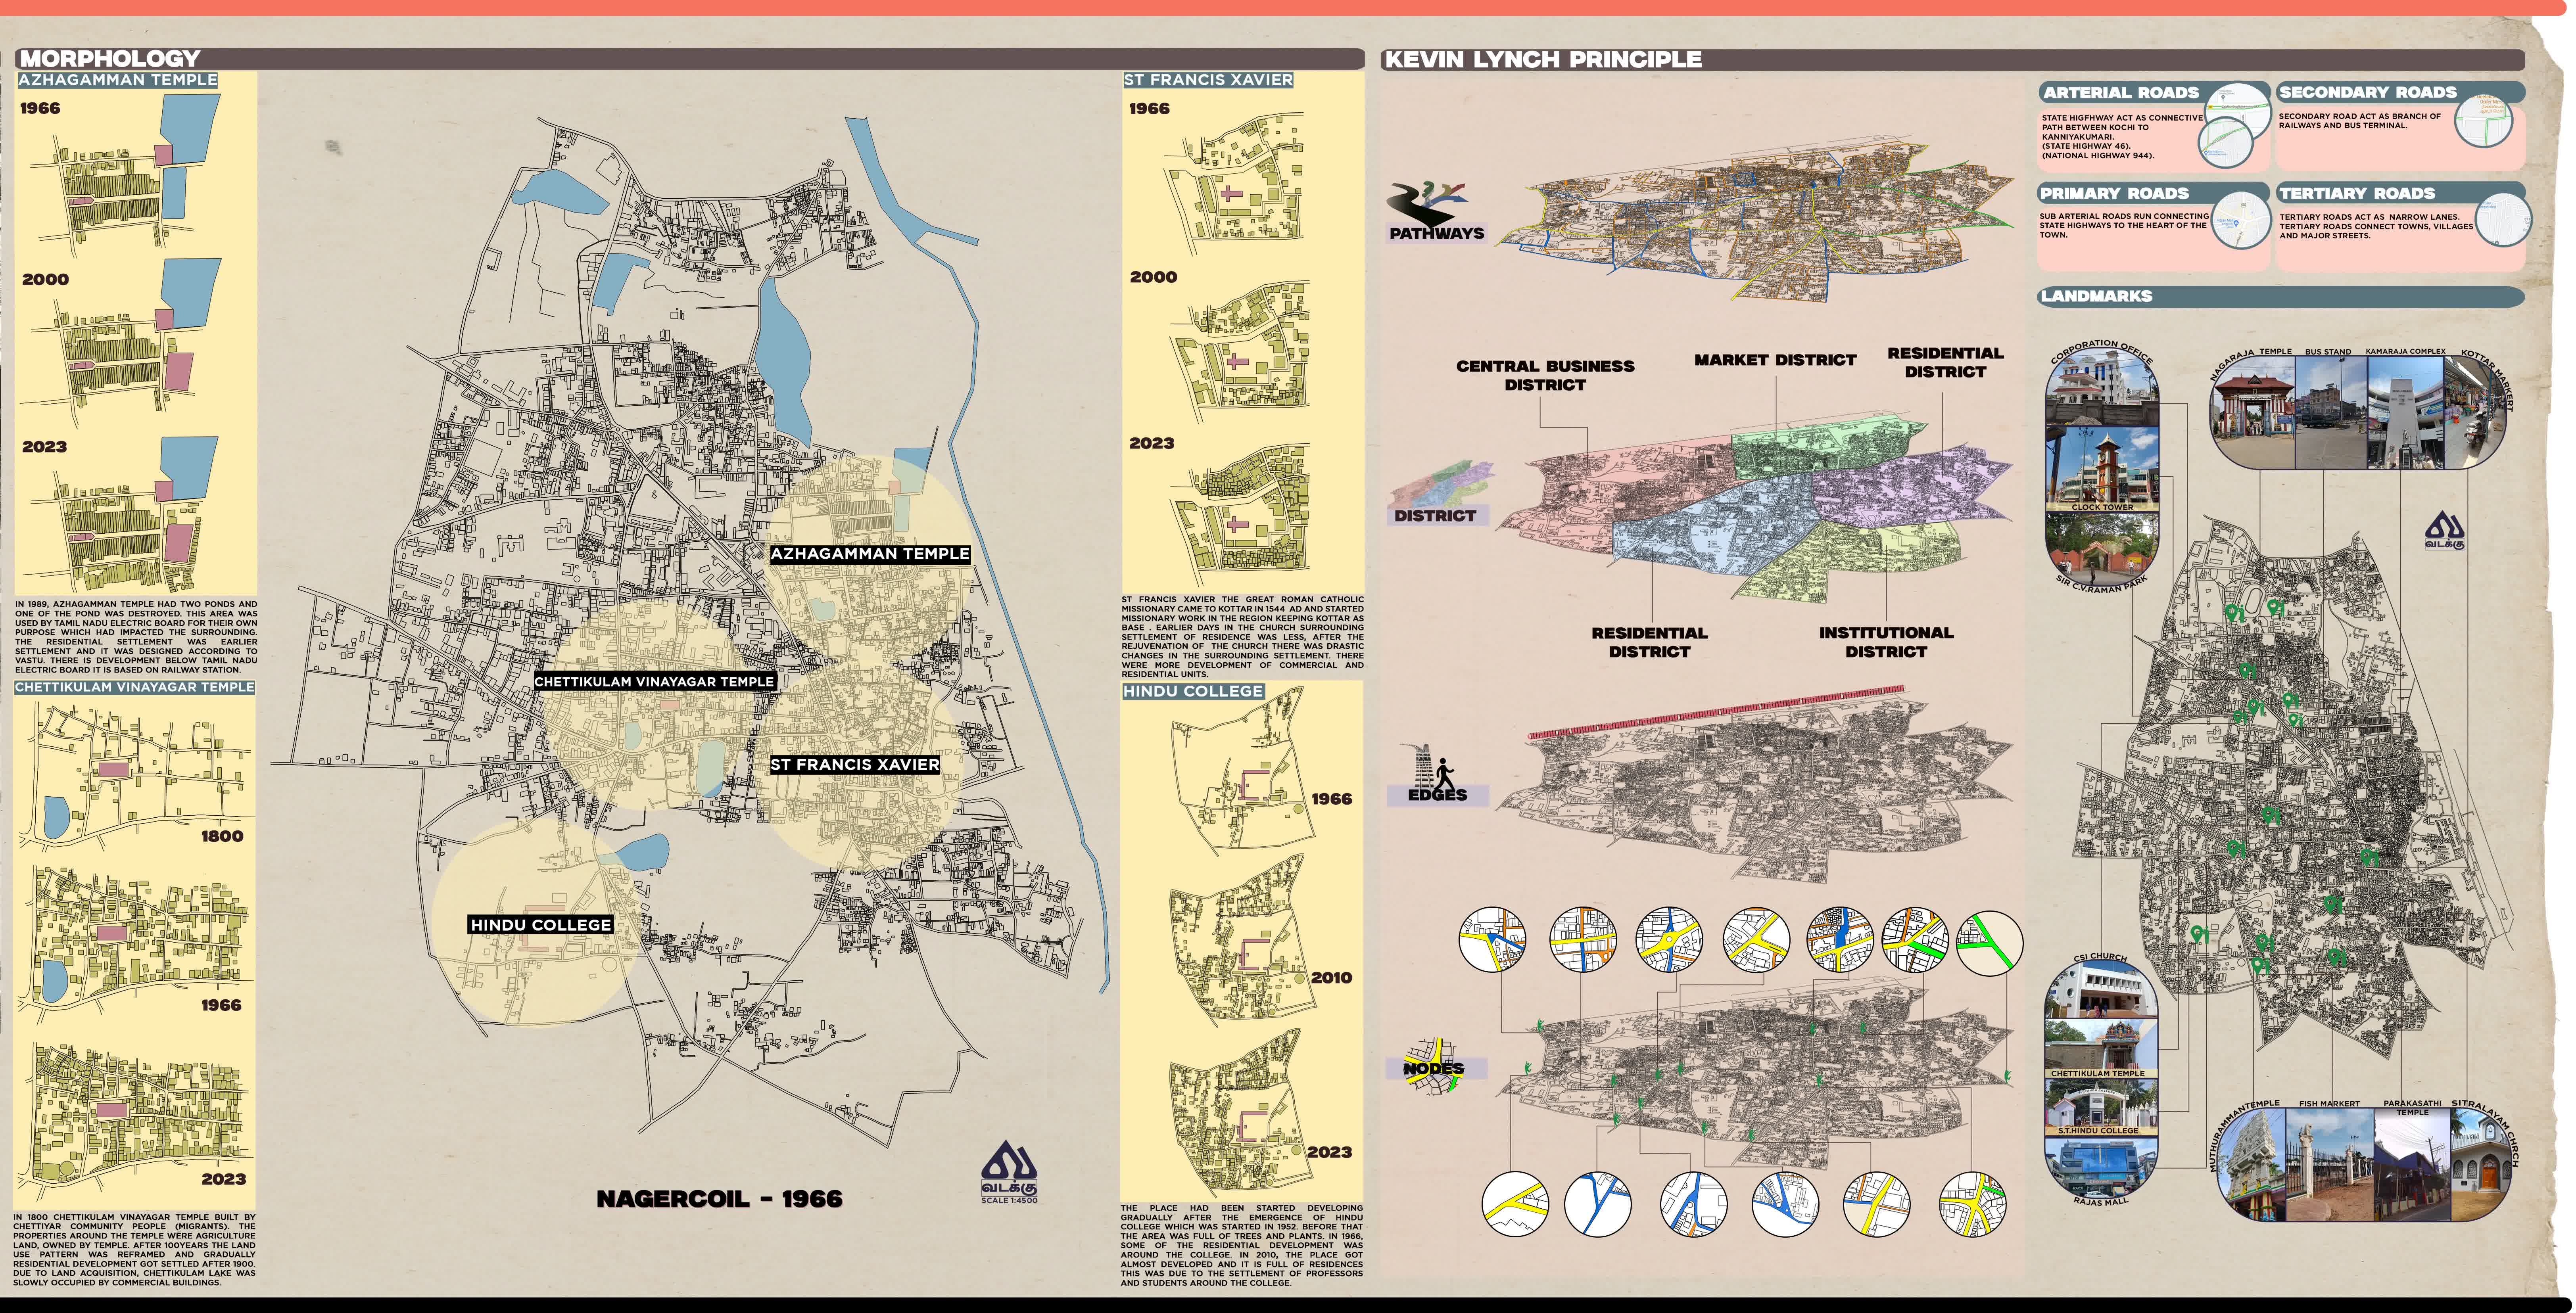Click the MARKET DISTRICT label
This screenshot has width=2576, height=1313.
pos(1775,360)
